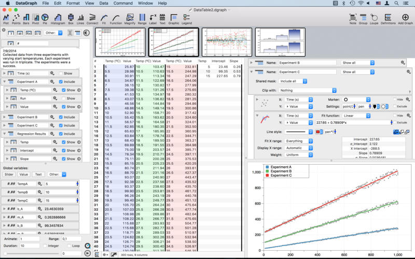415x259 pixels.
Task: Open the Clip with dropdown
Action: (x=308, y=90)
